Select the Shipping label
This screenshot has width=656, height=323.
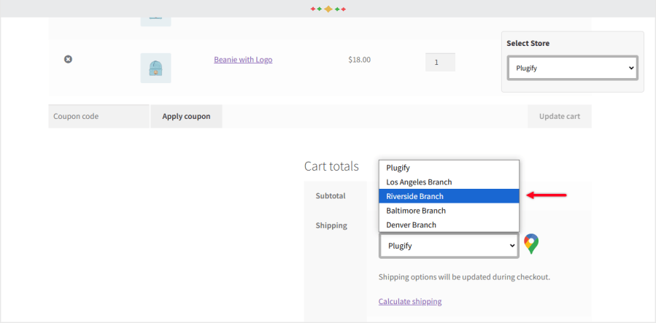click(x=331, y=225)
